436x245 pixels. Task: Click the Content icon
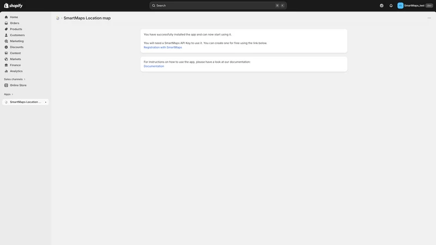click(6, 53)
